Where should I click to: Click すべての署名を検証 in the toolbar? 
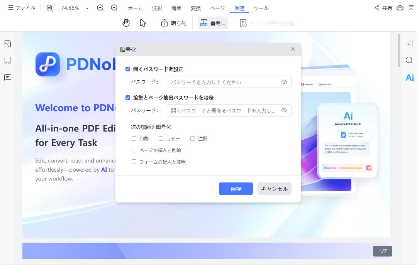tap(267, 23)
